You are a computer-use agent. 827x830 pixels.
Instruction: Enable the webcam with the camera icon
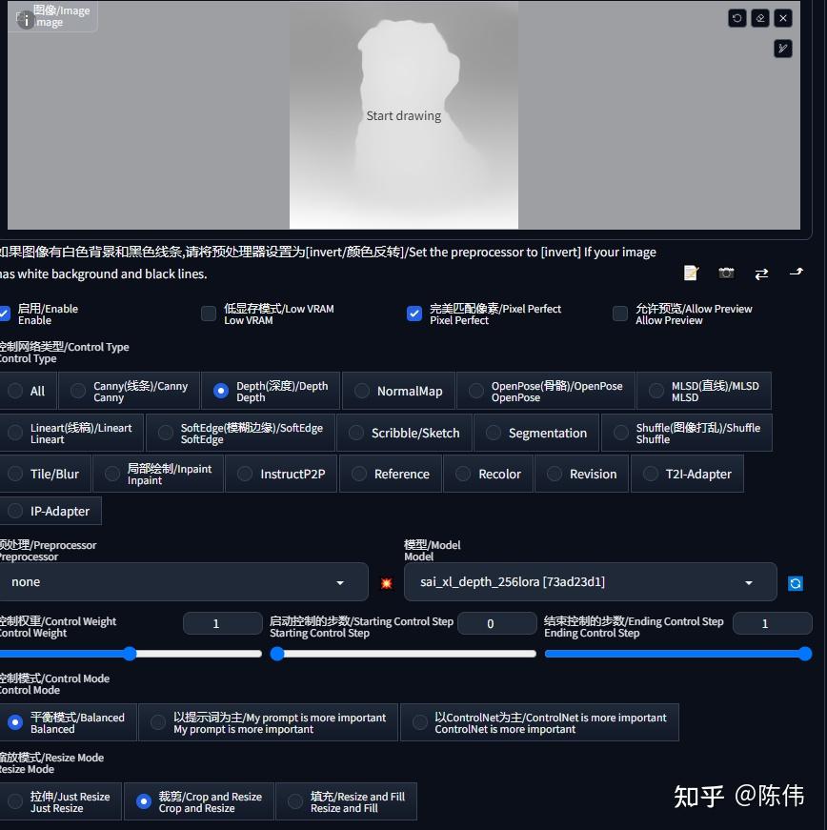pos(726,273)
